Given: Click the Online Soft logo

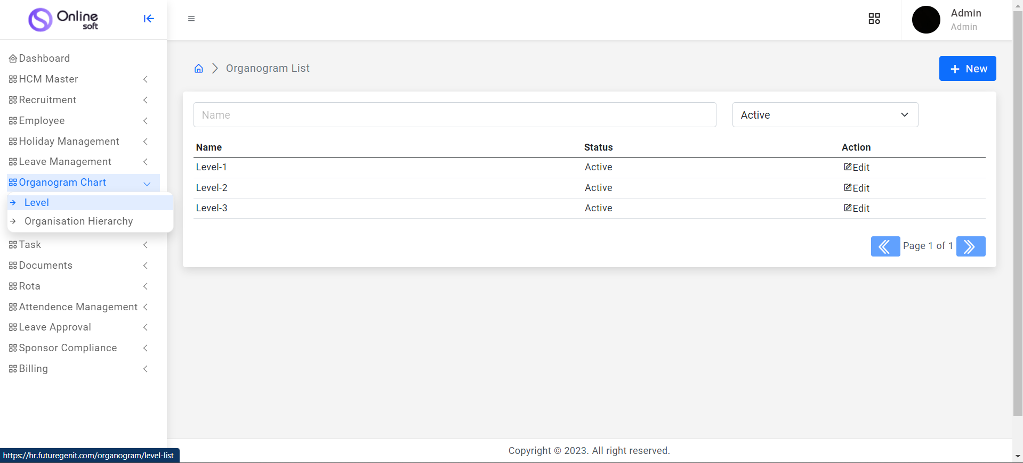Looking at the screenshot, I should [x=63, y=20].
